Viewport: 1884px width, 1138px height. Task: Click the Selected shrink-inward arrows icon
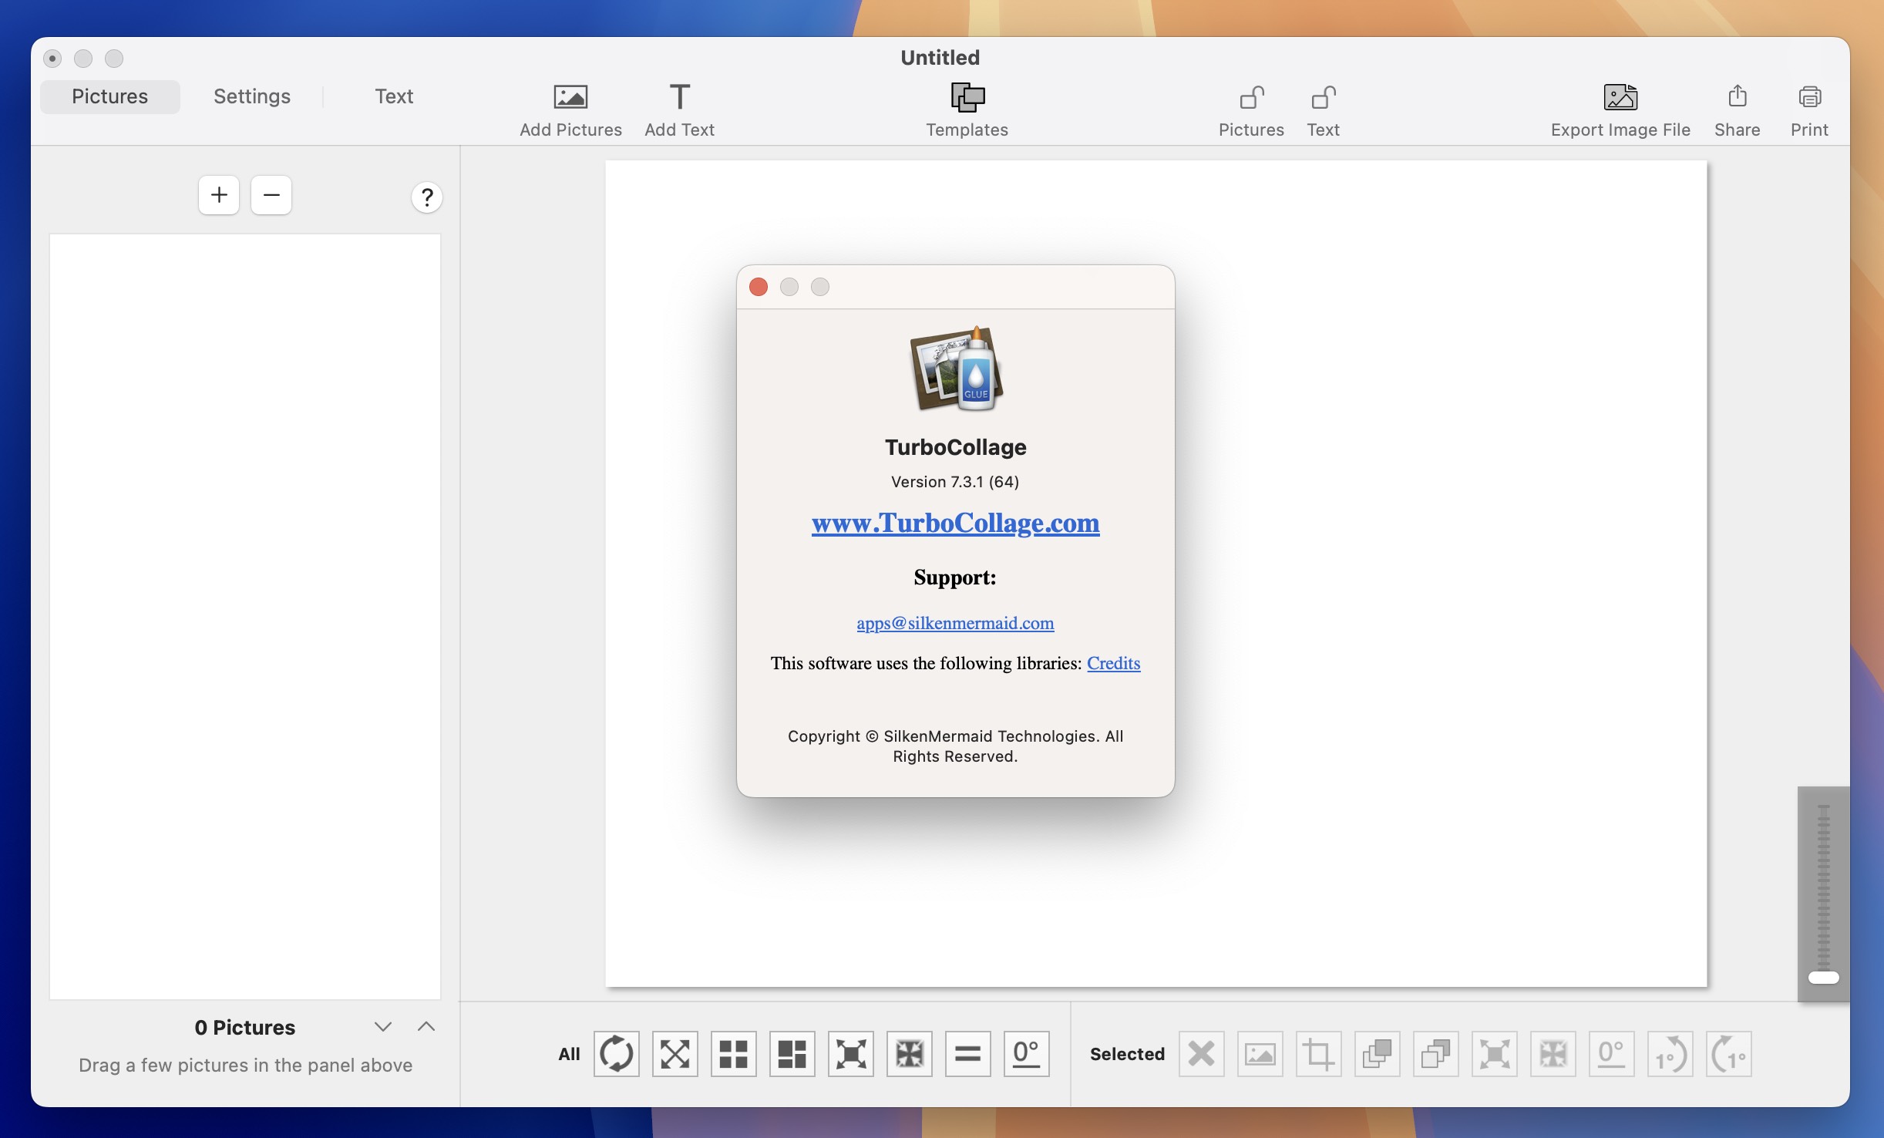(x=1553, y=1053)
